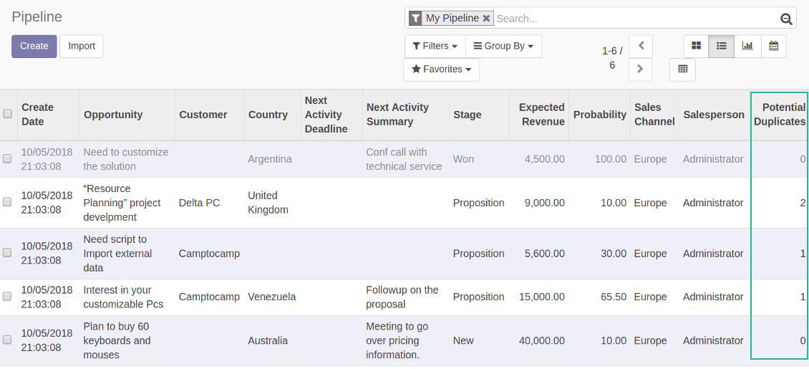This screenshot has width=809, height=369.
Task: Go to previous page arrow
Action: click(x=641, y=46)
